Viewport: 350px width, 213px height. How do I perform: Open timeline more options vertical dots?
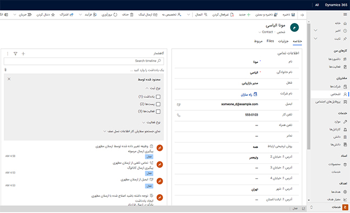tap(8, 54)
